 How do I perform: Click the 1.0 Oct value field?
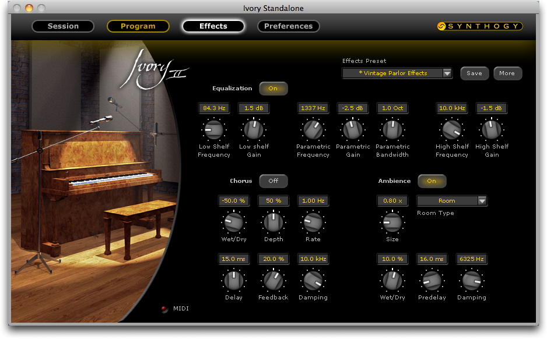(x=392, y=108)
